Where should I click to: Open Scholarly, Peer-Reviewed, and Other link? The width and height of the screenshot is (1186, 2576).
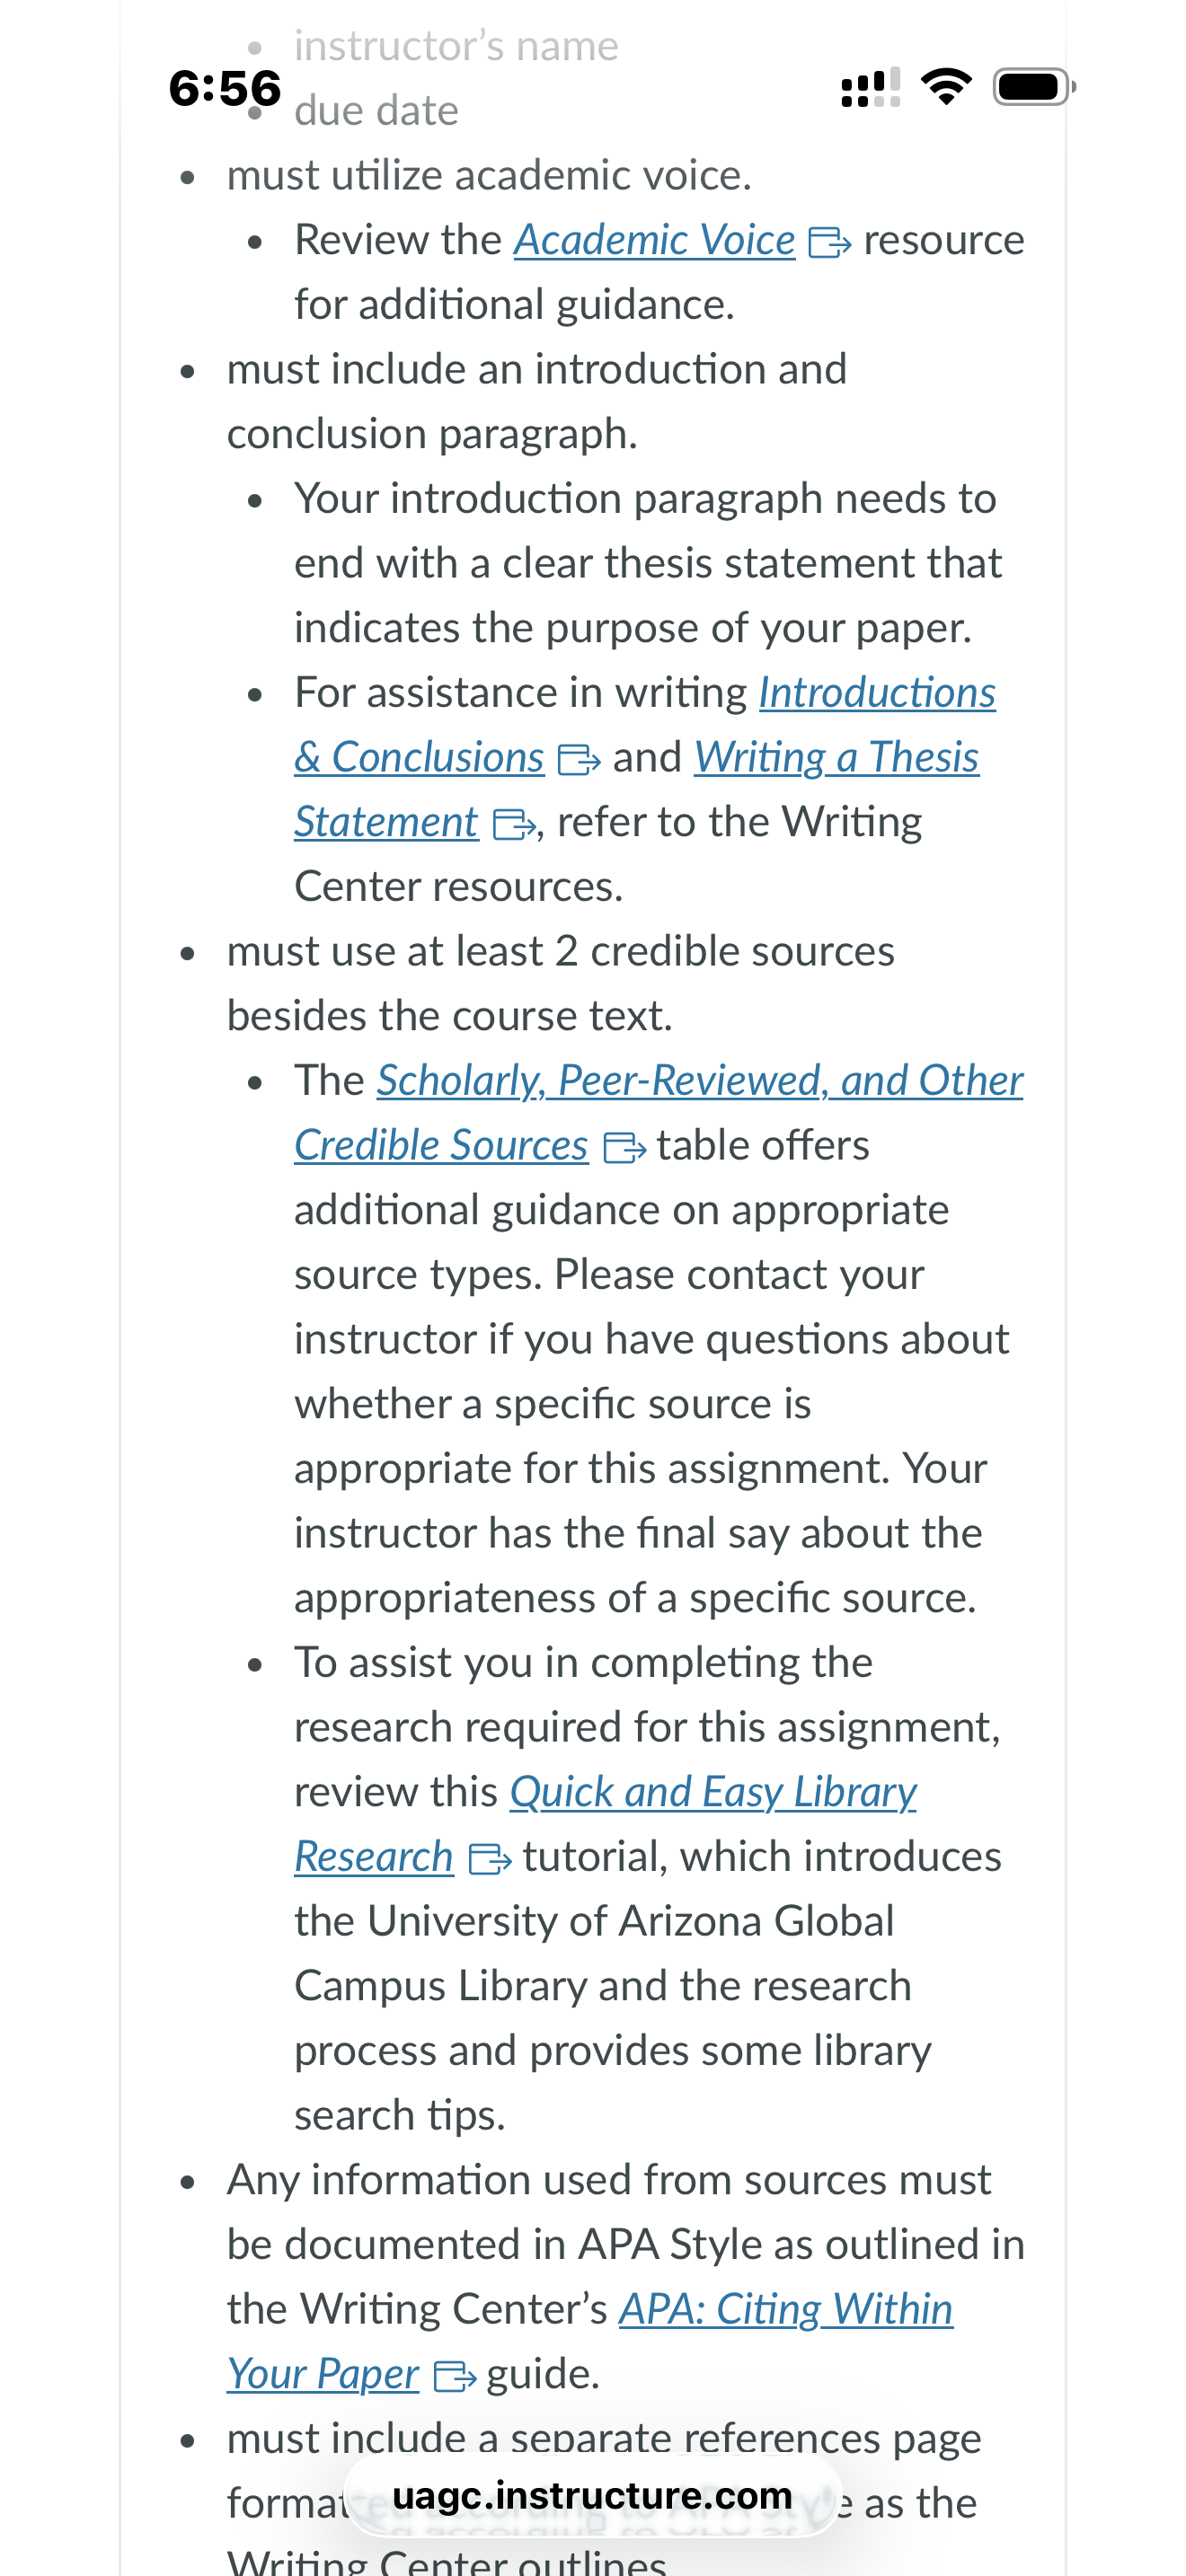[700, 1080]
